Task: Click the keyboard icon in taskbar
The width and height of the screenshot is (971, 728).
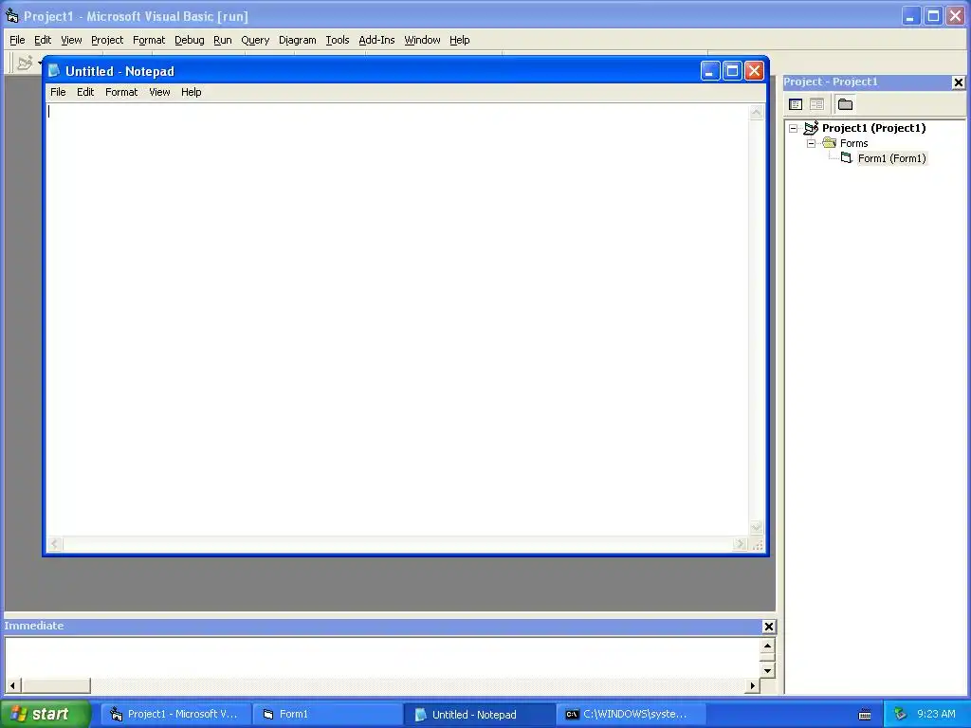Action: (865, 715)
